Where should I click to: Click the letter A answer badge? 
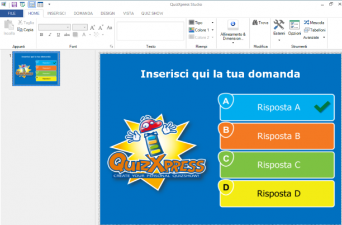point(226,101)
